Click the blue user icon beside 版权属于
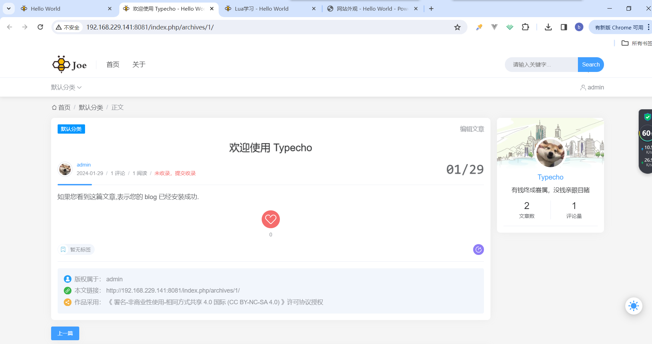This screenshot has width=652, height=344. (68, 279)
